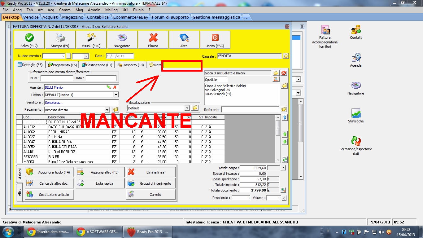
Task: Open Visual. (F10) preview button
Action: click(x=91, y=40)
